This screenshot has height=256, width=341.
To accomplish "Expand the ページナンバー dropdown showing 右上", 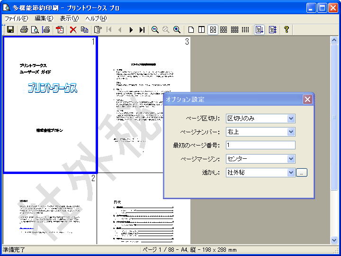I will [x=291, y=132].
